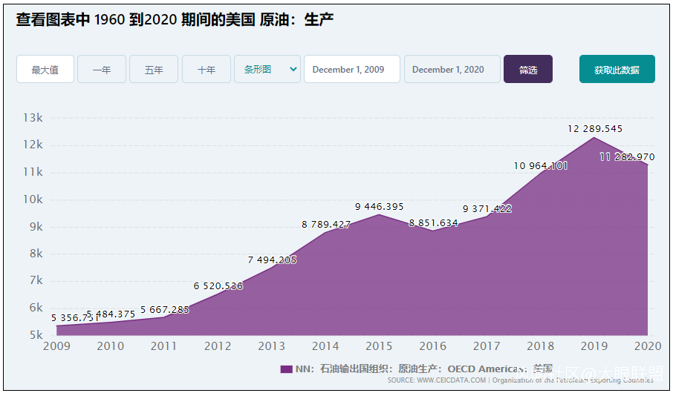Select the 7 494.205 data label for 2013
The image size is (673, 393).
272,260
